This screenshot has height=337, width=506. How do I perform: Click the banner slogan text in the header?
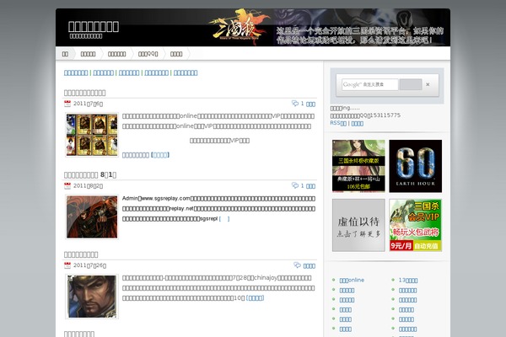[x=360, y=35]
